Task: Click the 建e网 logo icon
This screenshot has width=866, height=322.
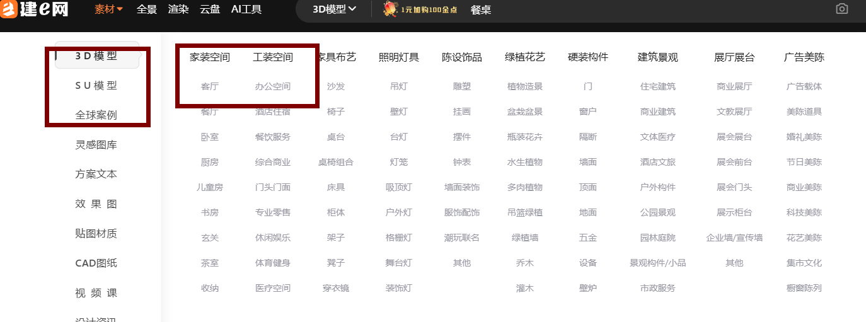Action: (8, 9)
